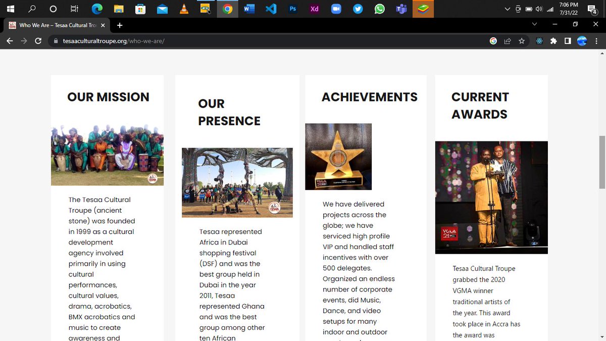This screenshot has width=606, height=341.
Task: Click the star trophy image under Achievements
Action: pyautogui.click(x=338, y=157)
